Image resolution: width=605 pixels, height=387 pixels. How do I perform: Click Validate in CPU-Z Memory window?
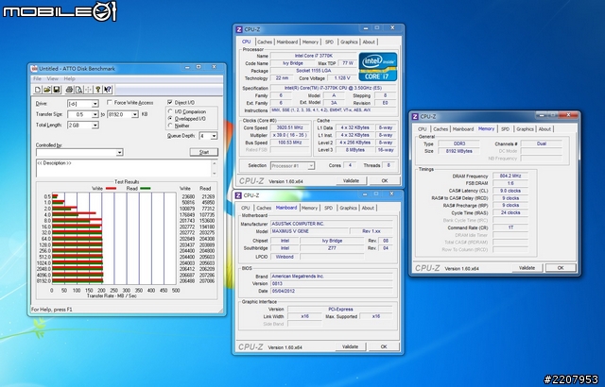point(527,268)
